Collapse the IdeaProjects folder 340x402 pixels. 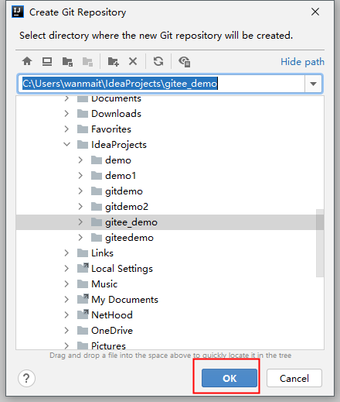click(x=67, y=145)
